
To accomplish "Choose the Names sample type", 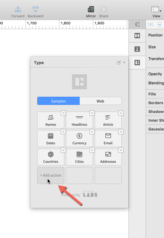I will click(x=51, y=120).
